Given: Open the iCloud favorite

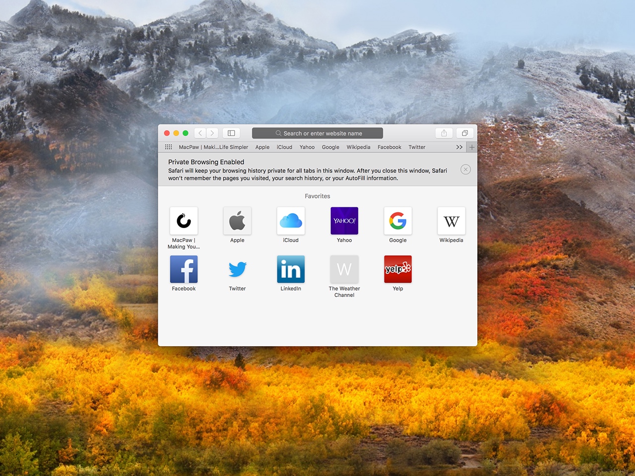Looking at the screenshot, I should click(x=291, y=221).
